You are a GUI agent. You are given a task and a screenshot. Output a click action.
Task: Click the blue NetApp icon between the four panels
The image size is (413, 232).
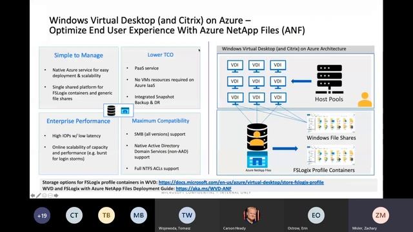pos(125,111)
